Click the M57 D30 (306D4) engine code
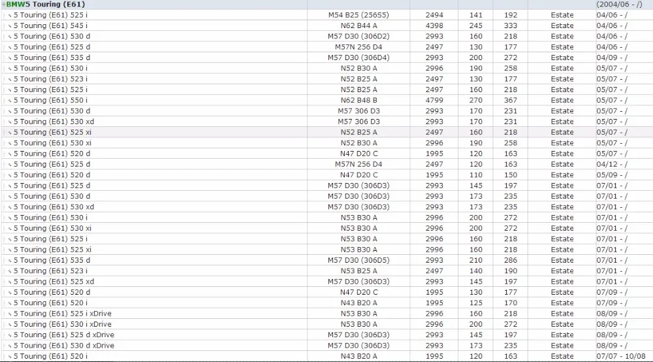The image size is (653, 362). 358,58
